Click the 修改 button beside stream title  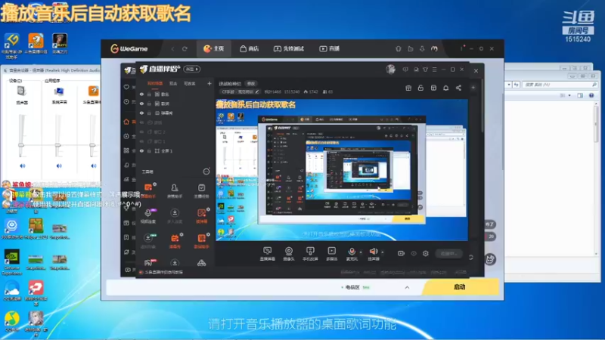(x=251, y=84)
